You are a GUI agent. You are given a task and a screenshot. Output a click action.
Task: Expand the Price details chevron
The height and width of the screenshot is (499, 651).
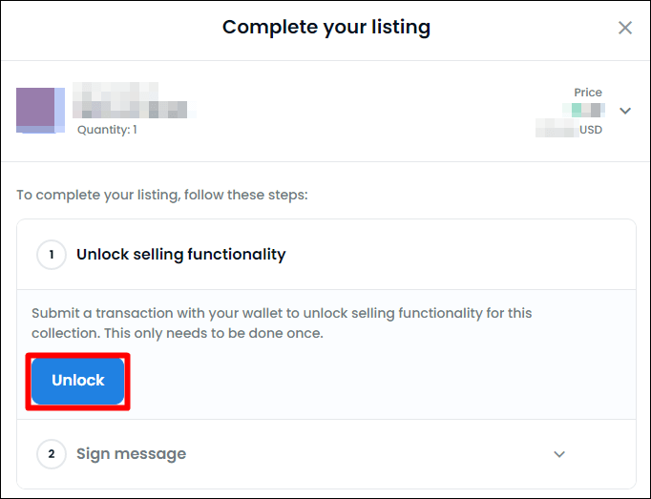(x=625, y=111)
